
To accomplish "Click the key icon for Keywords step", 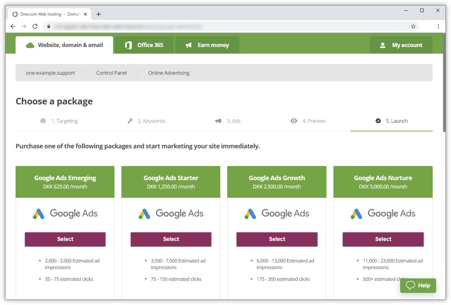I will pos(130,121).
